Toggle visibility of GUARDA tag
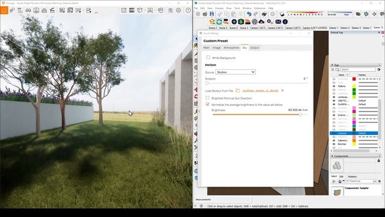 coord(334,104)
